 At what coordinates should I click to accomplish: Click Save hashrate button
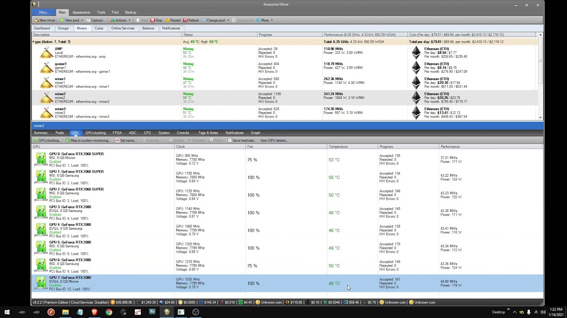[242, 140]
